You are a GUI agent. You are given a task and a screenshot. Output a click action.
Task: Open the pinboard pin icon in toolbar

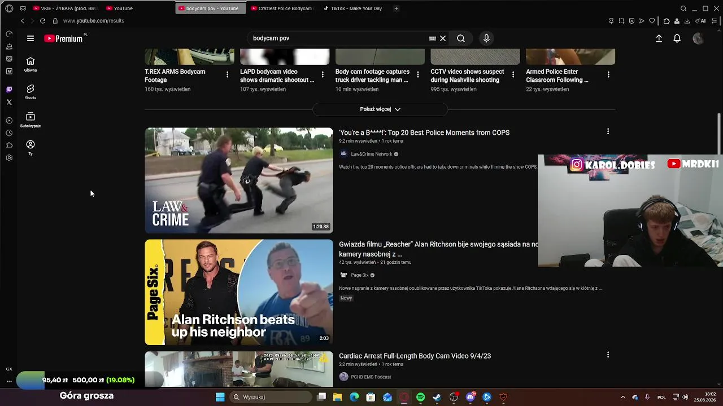click(x=611, y=21)
